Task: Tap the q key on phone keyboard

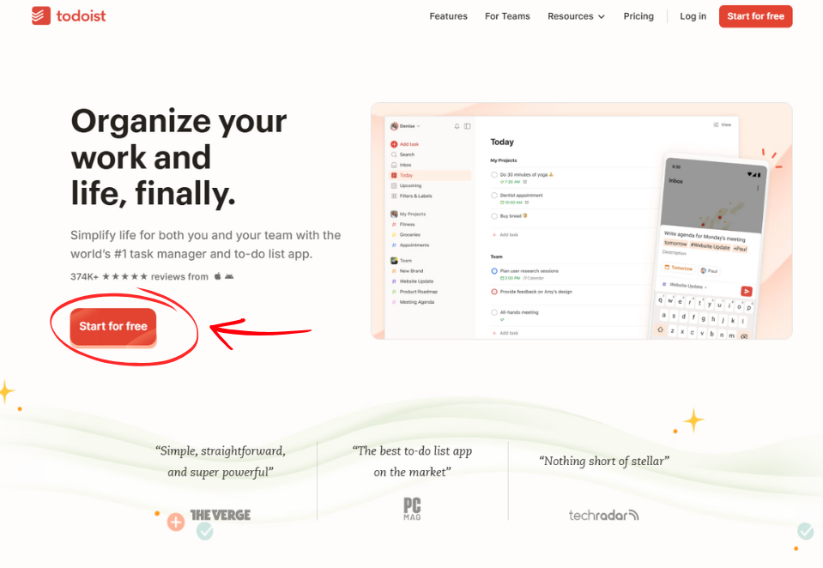Action: pyautogui.click(x=660, y=299)
